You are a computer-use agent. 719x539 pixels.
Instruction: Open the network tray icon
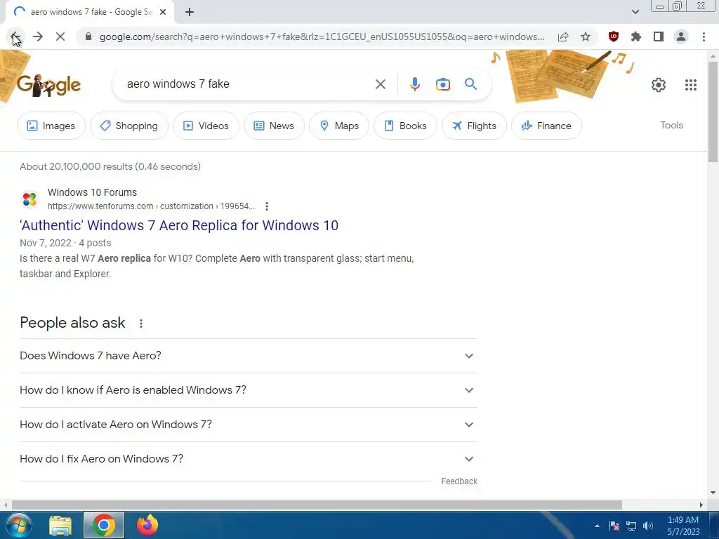[x=631, y=526]
